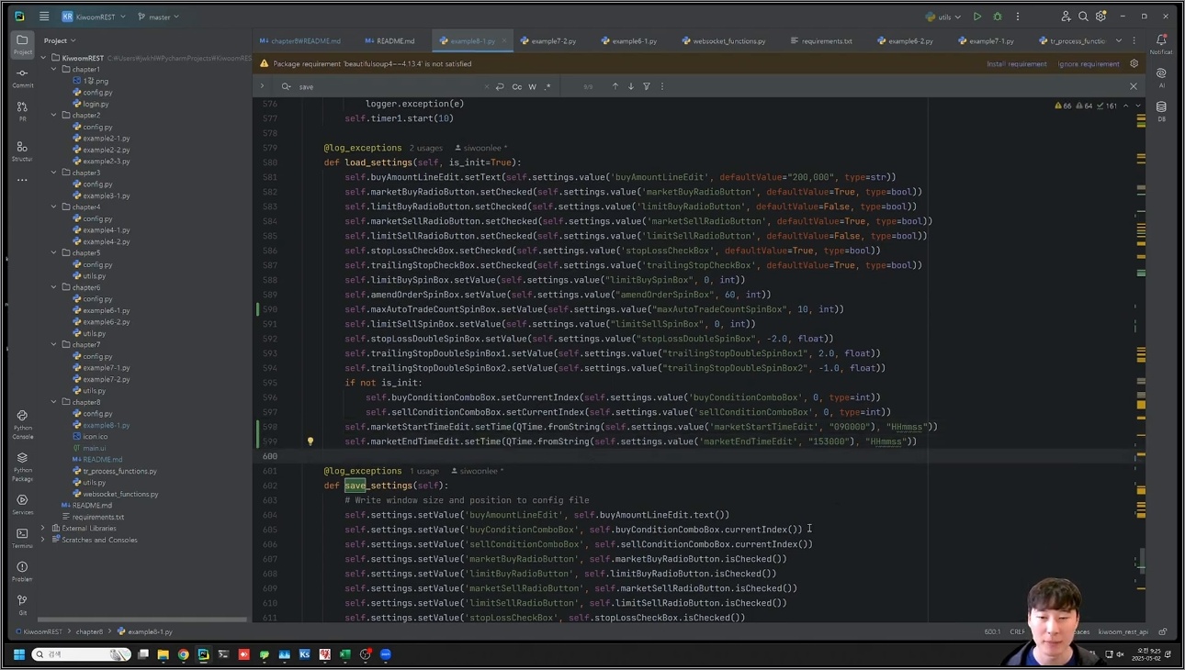Open KiwoomREST project dropdown

pyautogui.click(x=94, y=17)
